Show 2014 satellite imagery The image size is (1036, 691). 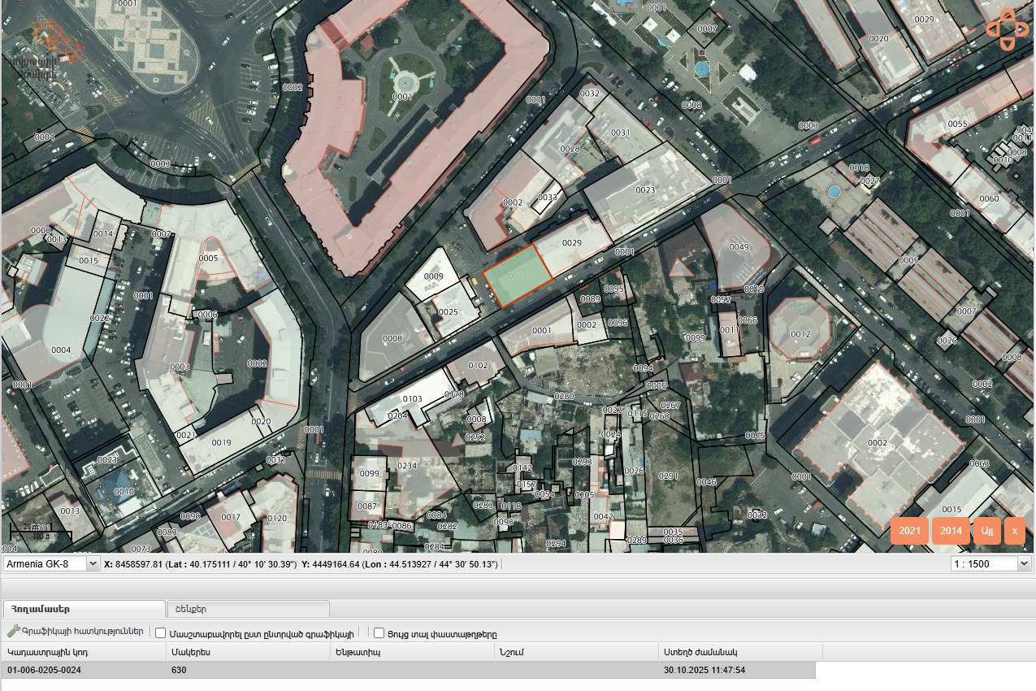tap(951, 531)
